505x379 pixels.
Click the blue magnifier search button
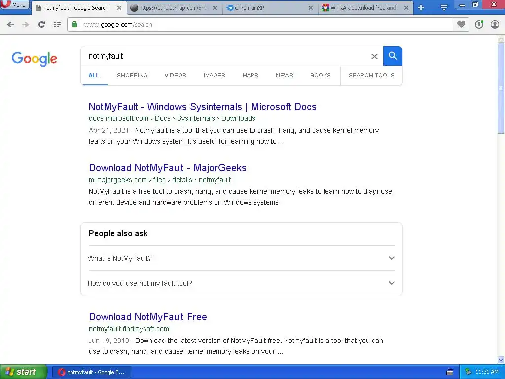393,56
